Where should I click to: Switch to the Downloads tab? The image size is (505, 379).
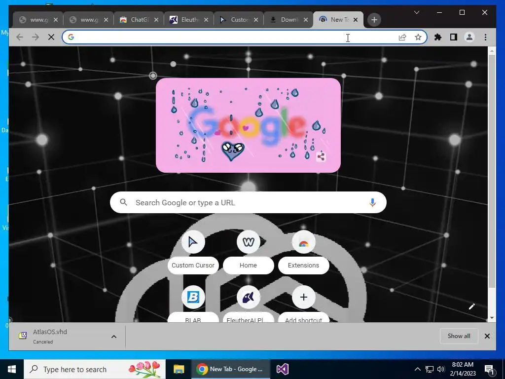pyautogui.click(x=289, y=20)
